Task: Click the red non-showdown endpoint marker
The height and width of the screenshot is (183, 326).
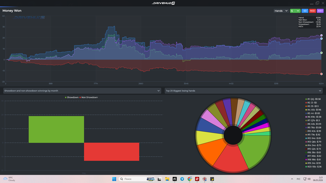Action: 321,74
